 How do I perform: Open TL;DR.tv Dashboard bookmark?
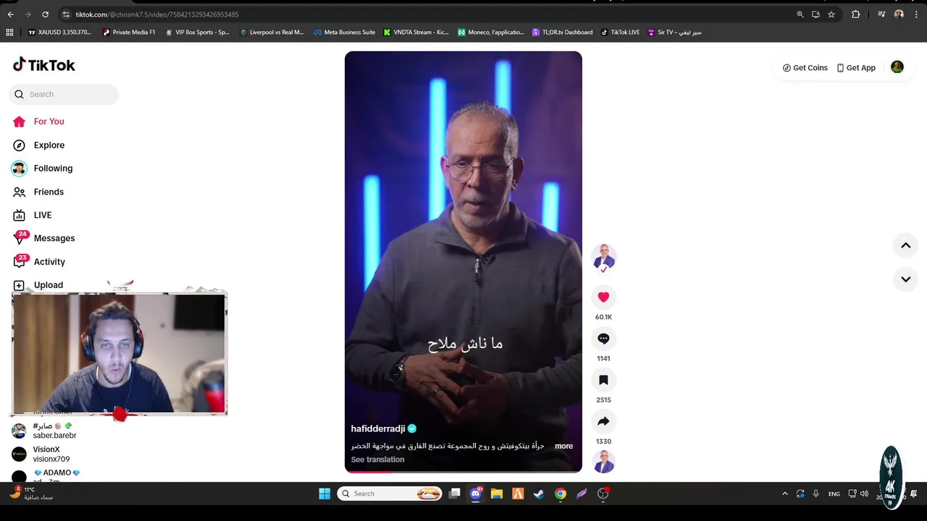click(x=563, y=32)
